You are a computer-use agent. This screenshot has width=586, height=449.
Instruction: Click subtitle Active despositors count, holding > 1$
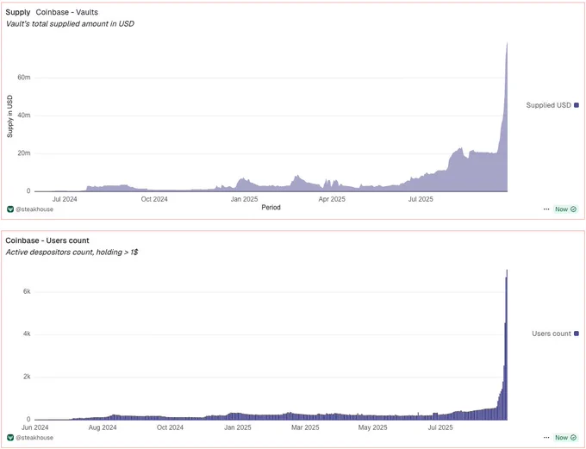pos(72,253)
